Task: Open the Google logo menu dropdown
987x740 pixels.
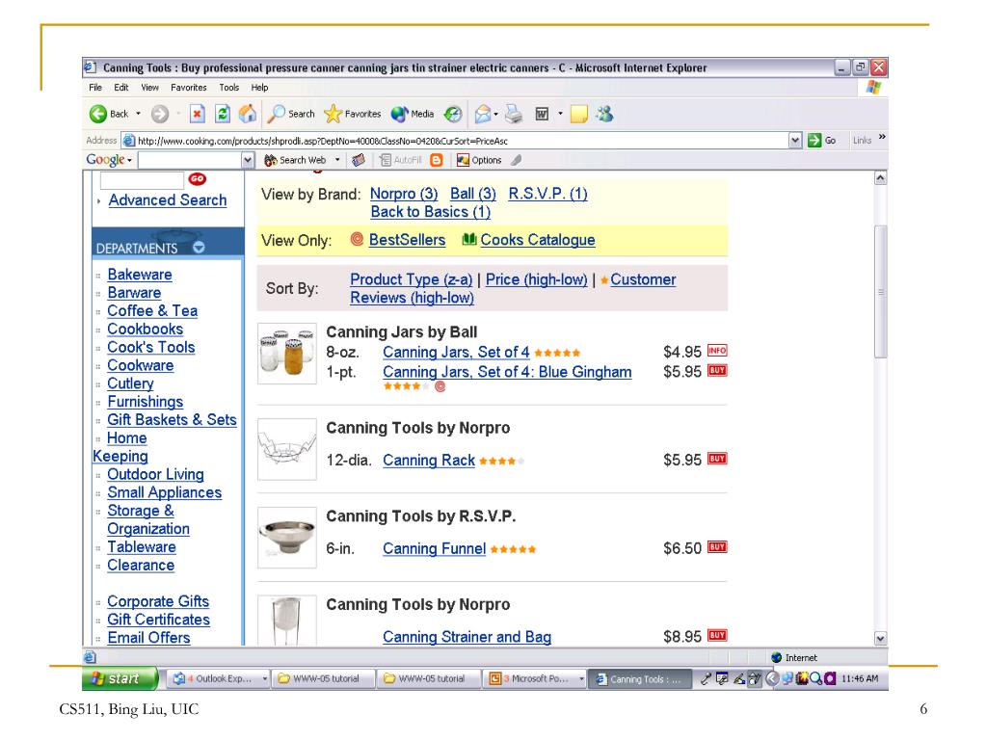Action: click(130, 161)
